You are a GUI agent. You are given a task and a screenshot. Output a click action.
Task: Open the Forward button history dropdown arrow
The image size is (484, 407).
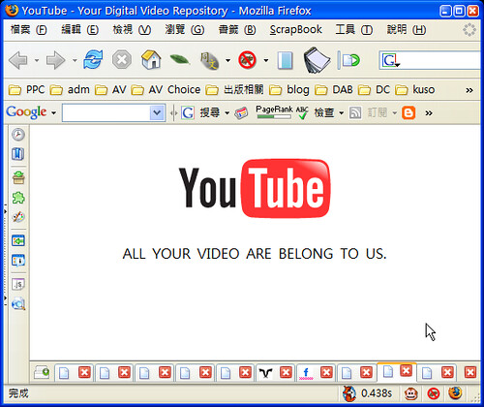click(x=75, y=60)
